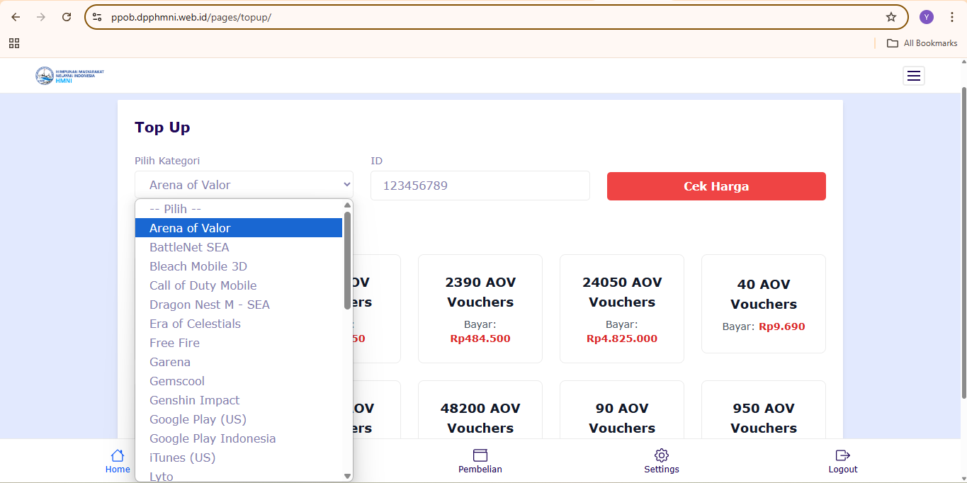The image size is (967, 483).
Task: Reload the page in browser
Action: (x=67, y=17)
